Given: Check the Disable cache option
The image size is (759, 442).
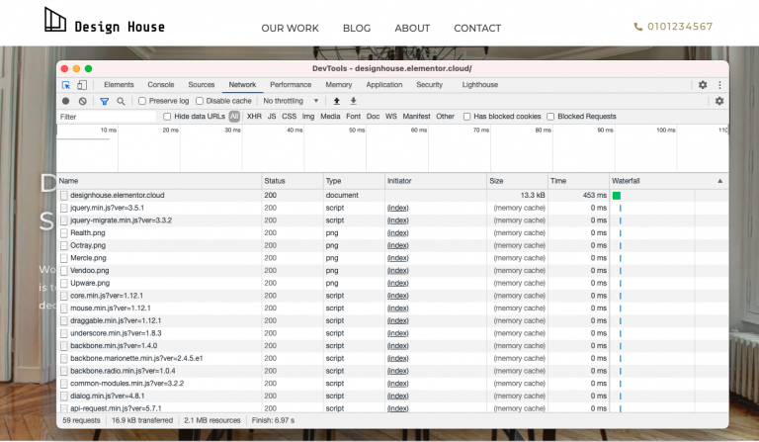Looking at the screenshot, I should click(x=200, y=101).
